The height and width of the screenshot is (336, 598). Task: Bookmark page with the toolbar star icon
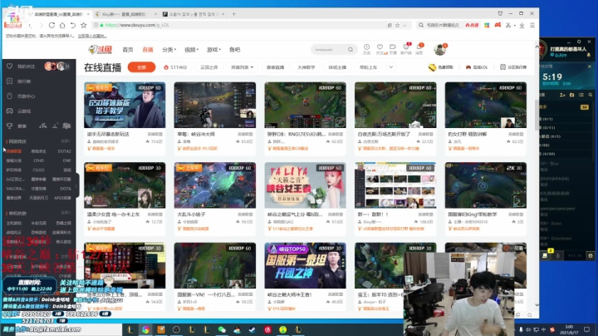tap(84, 25)
